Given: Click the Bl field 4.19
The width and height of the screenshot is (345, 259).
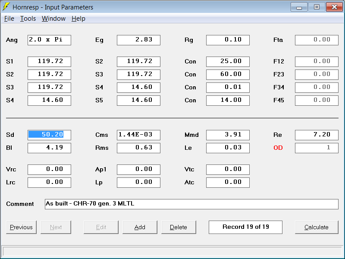Looking at the screenshot, I should click(49, 148).
